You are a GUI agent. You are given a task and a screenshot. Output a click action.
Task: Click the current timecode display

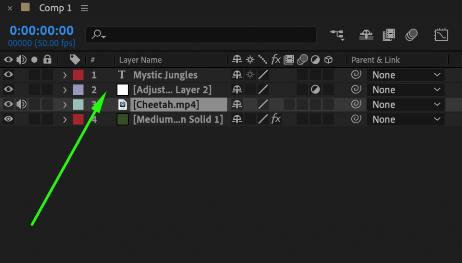42,30
